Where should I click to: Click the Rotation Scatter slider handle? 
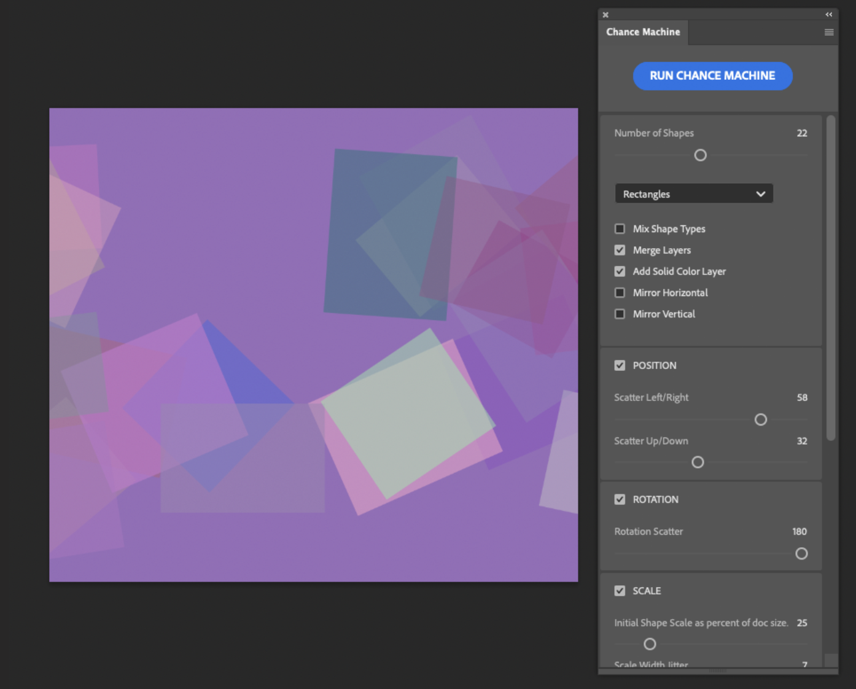[801, 554]
